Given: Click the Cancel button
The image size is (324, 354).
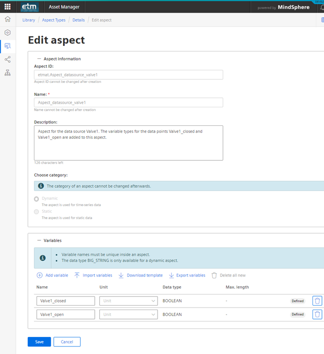Looking at the screenshot, I should [x=67, y=342].
